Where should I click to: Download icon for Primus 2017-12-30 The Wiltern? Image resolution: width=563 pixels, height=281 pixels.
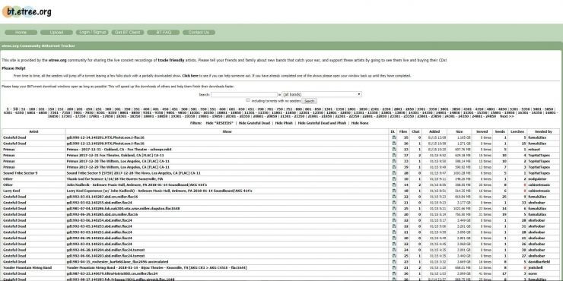[x=394, y=161]
